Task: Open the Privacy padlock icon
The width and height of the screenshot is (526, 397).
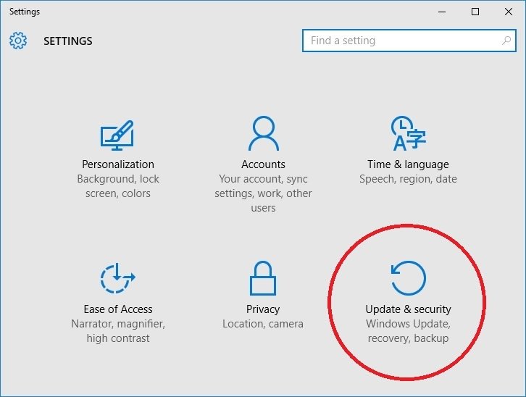Action: coord(263,278)
